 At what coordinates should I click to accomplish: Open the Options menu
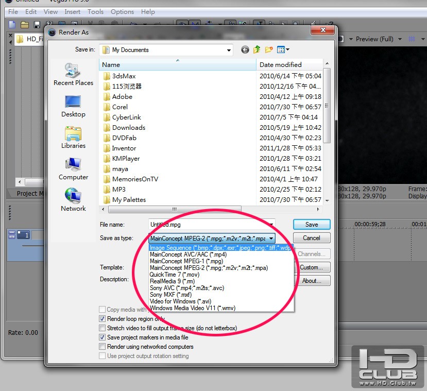click(x=122, y=12)
